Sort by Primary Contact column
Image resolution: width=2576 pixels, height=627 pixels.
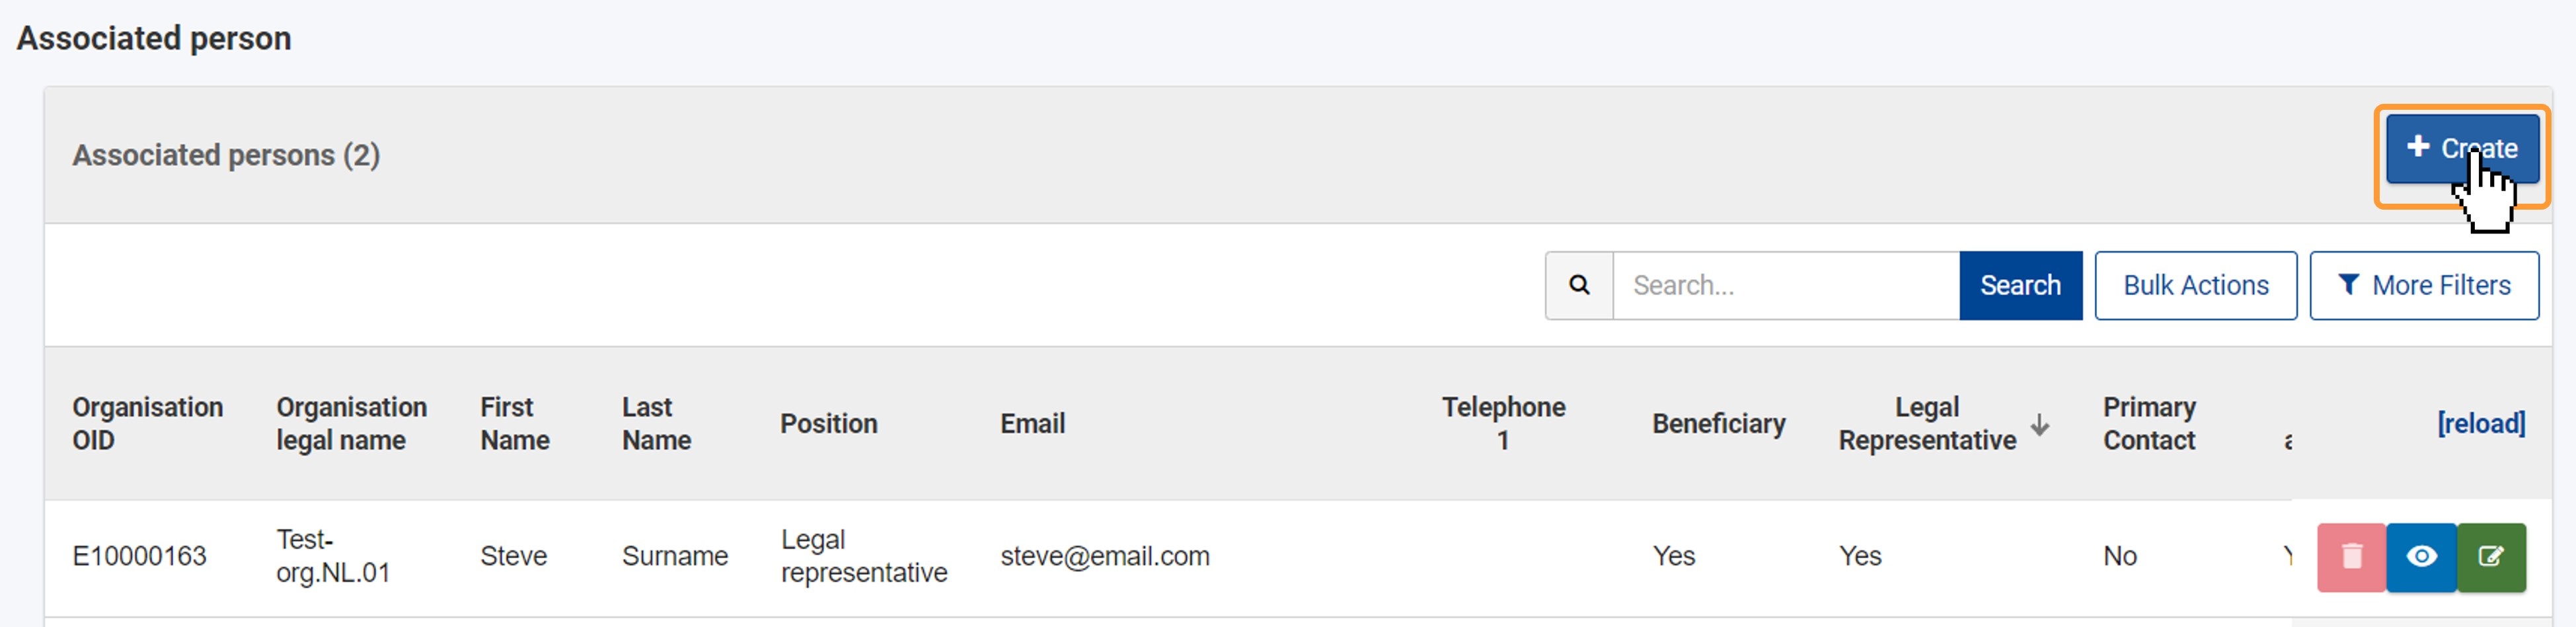[2149, 424]
